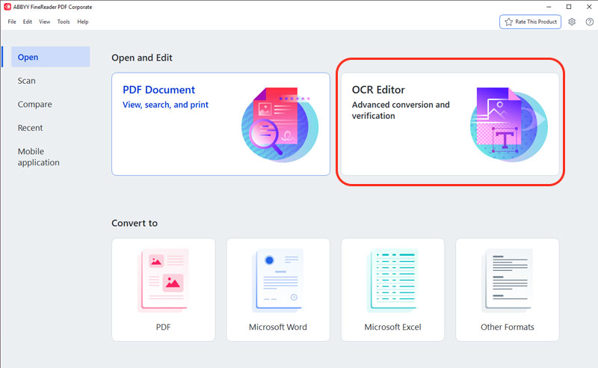
Task: Open the Help menu
Action: [83, 22]
